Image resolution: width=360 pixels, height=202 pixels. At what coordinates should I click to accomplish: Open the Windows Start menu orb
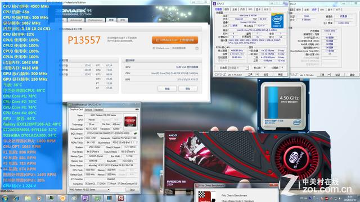4,198
